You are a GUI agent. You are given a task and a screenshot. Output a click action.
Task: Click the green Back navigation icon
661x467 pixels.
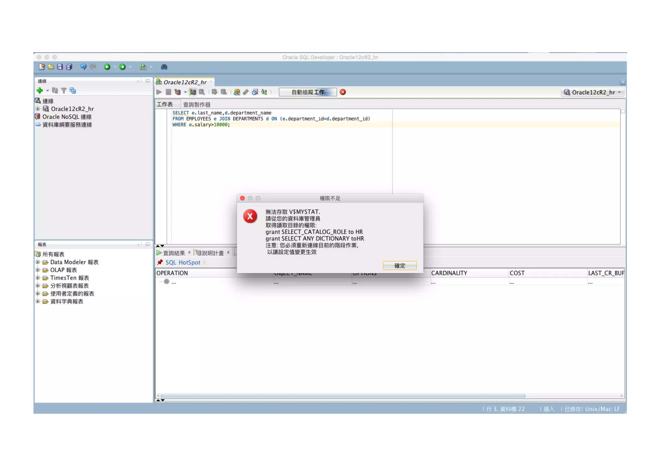(x=107, y=67)
